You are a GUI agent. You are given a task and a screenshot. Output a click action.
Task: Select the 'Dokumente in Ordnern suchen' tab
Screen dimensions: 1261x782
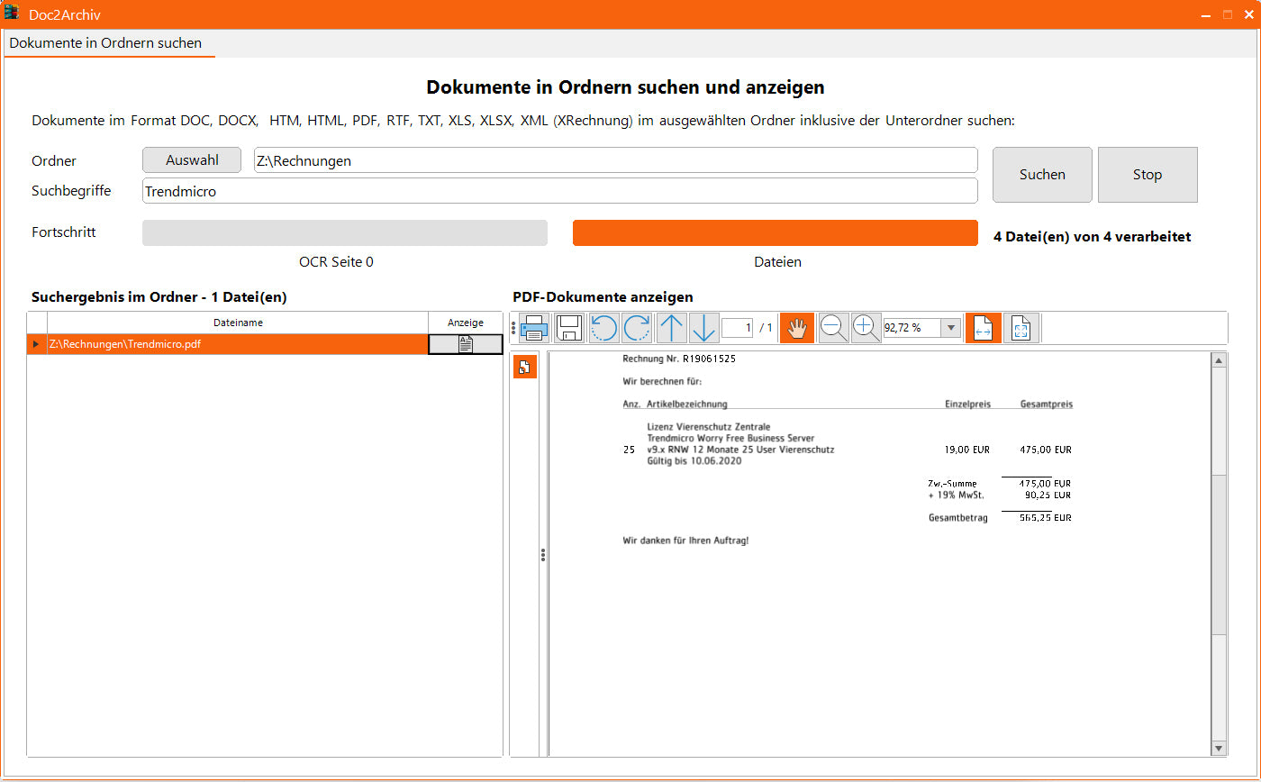coord(106,43)
